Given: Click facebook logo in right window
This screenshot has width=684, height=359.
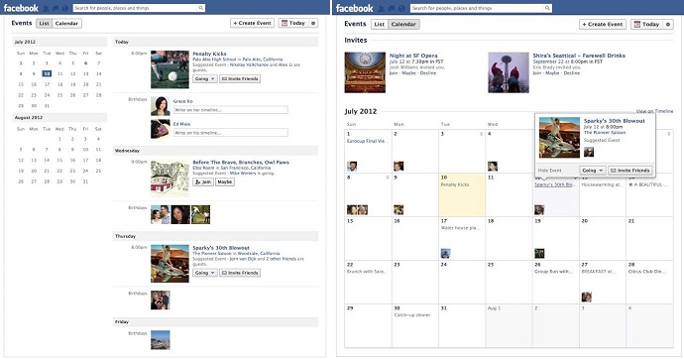Looking at the screenshot, I should point(354,8).
